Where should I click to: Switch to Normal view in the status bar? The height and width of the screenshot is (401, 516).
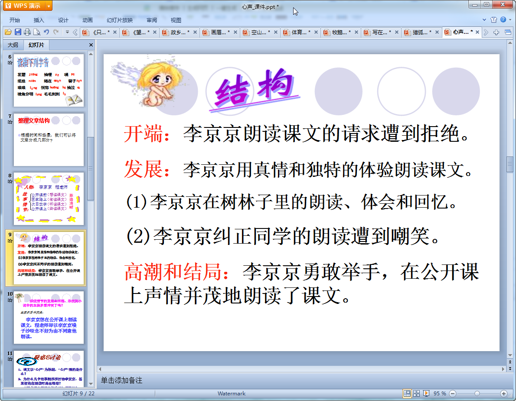point(407,394)
